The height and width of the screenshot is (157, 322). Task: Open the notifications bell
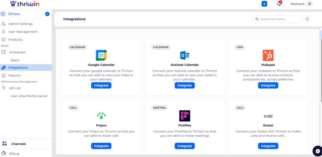pos(279,3)
